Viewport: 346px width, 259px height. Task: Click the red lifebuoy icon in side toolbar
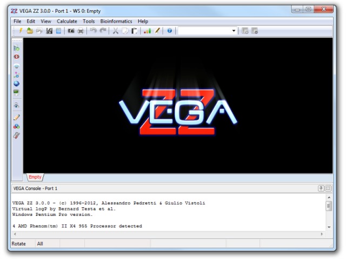point(17,57)
